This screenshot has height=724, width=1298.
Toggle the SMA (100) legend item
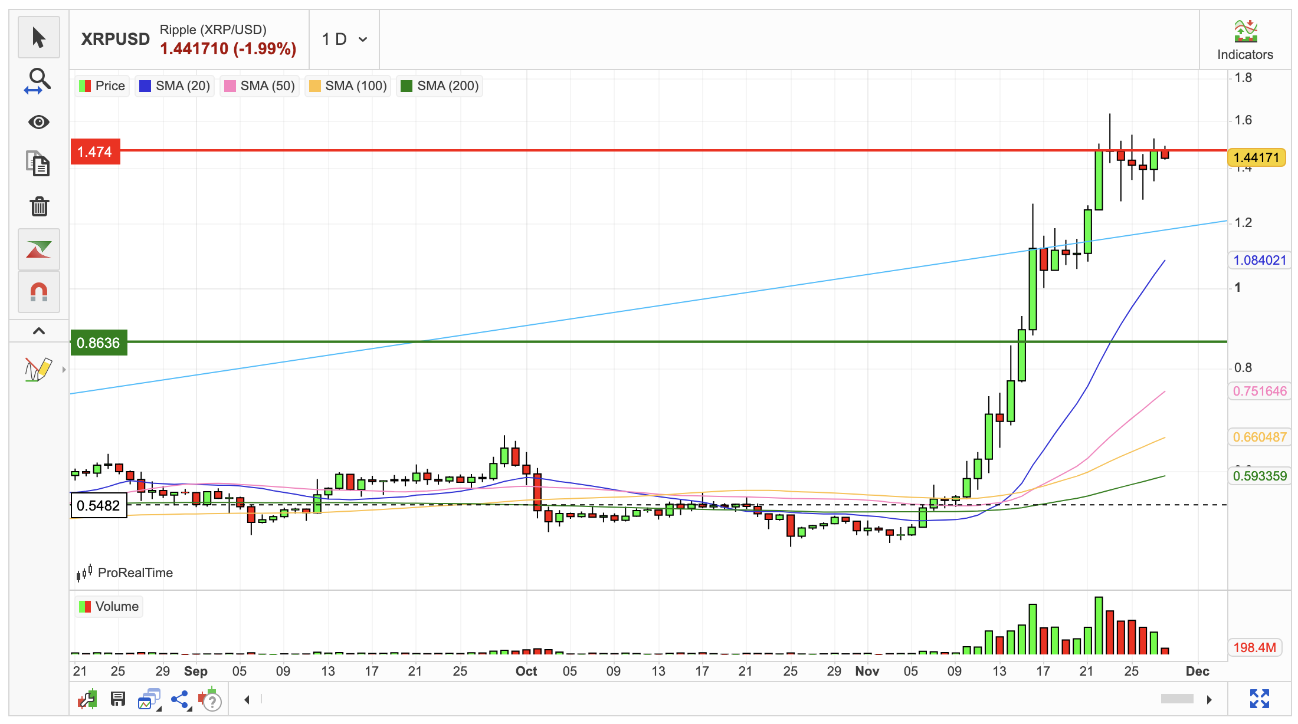[348, 86]
